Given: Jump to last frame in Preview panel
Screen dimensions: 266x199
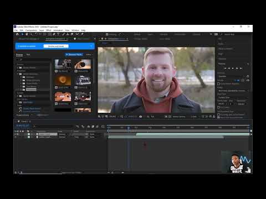Looking at the screenshot, I should click(x=241, y=69).
